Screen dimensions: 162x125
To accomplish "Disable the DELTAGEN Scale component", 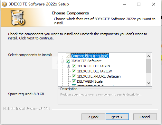I will [x=74, y=81].
